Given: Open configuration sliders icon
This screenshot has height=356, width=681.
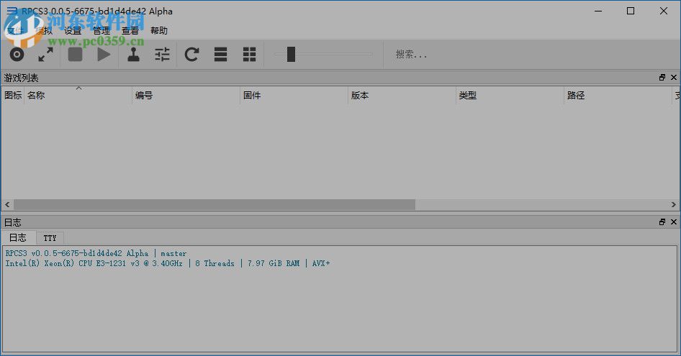Looking at the screenshot, I should pos(163,55).
